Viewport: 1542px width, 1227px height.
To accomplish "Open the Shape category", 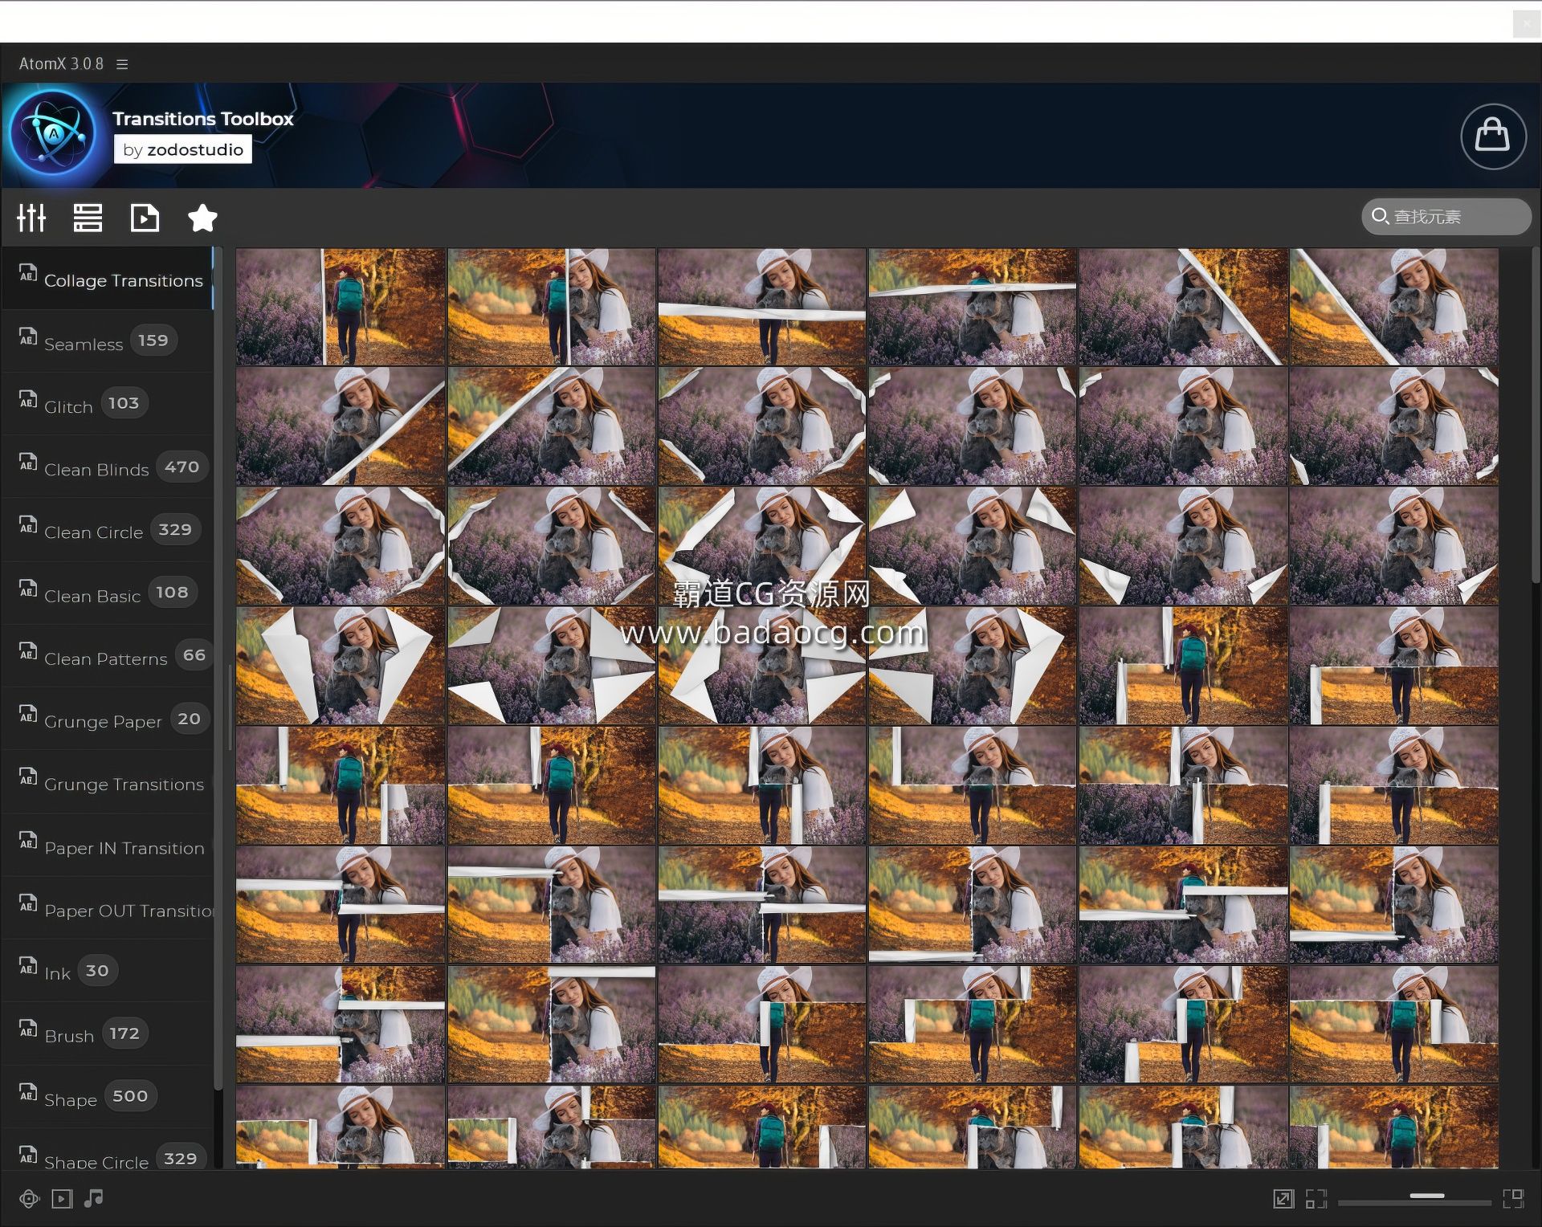I will [x=108, y=1097].
